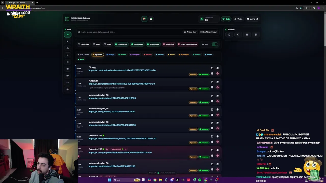Toggle the Bağlı connection status button

pyautogui.click(x=226, y=19)
